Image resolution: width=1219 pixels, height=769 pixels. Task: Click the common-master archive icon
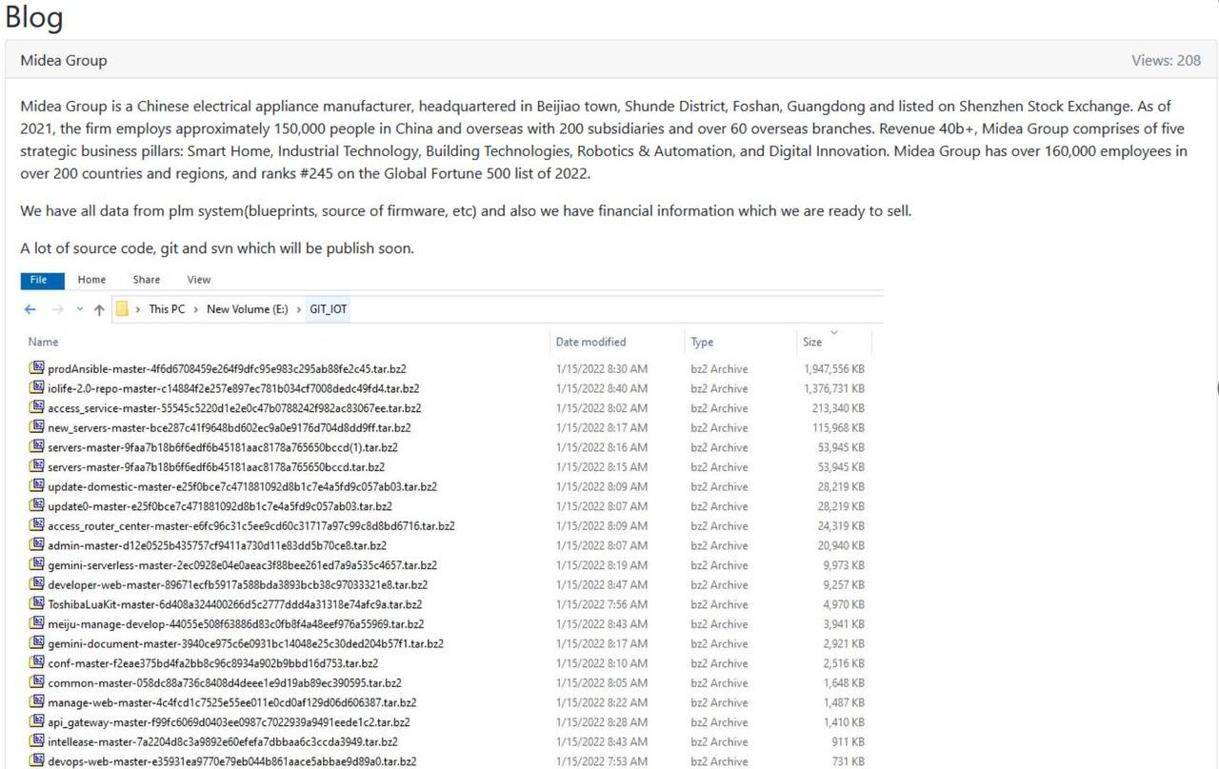click(x=37, y=682)
